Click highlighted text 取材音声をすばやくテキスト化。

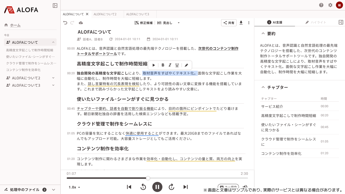[170, 73]
